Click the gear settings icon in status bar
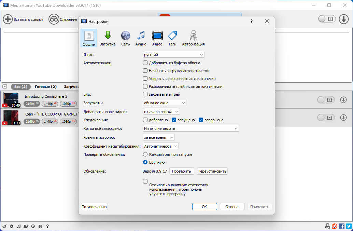Viewport: 353px width, 231px height. 12,226
